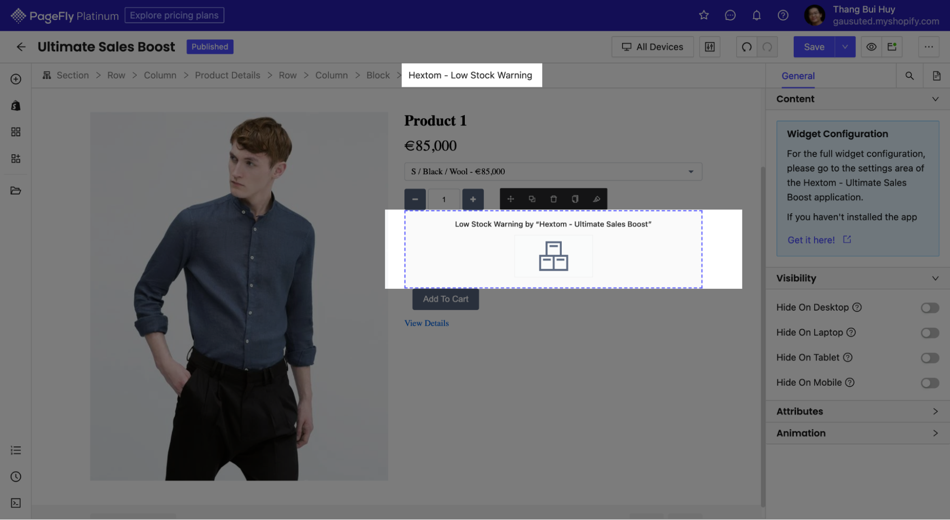Viewport: 950px width, 520px height.
Task: Click the €85,000 price text
Action: 430,145
